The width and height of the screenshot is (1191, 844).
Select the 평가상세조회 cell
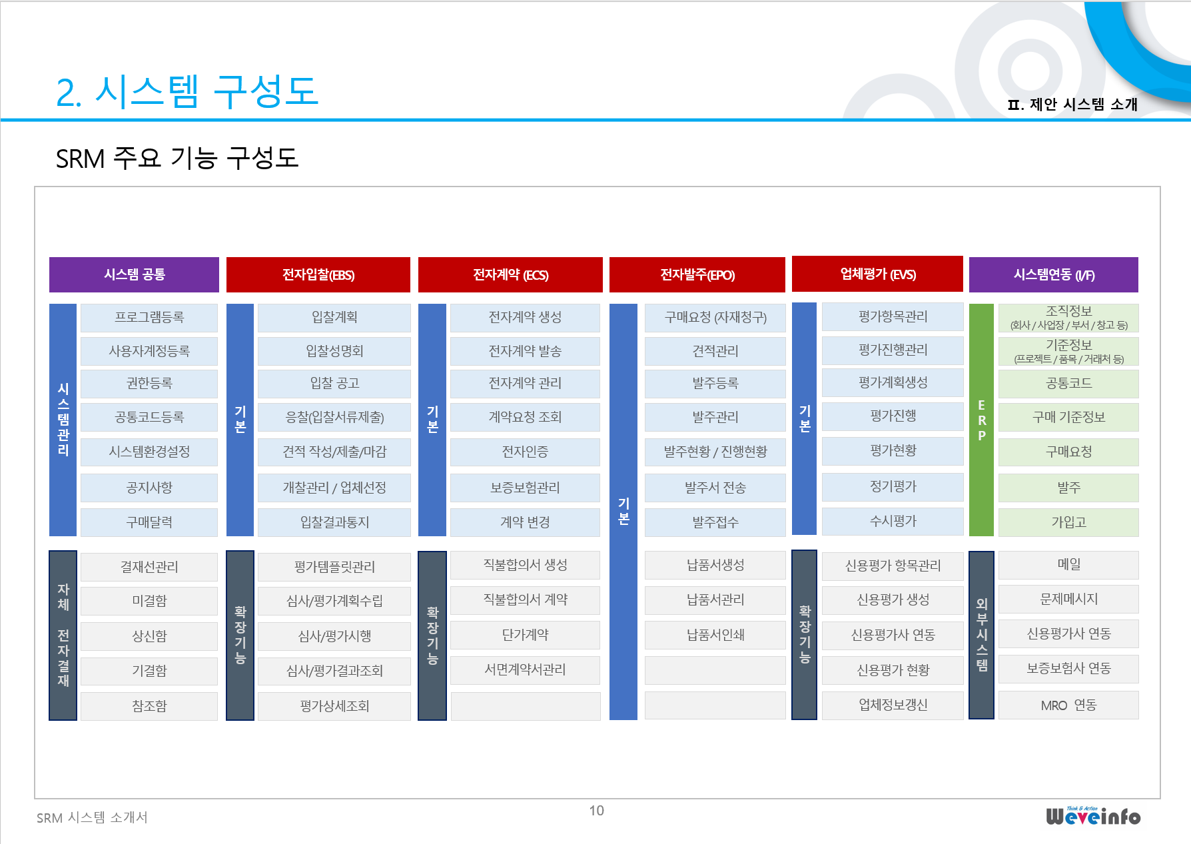click(334, 706)
